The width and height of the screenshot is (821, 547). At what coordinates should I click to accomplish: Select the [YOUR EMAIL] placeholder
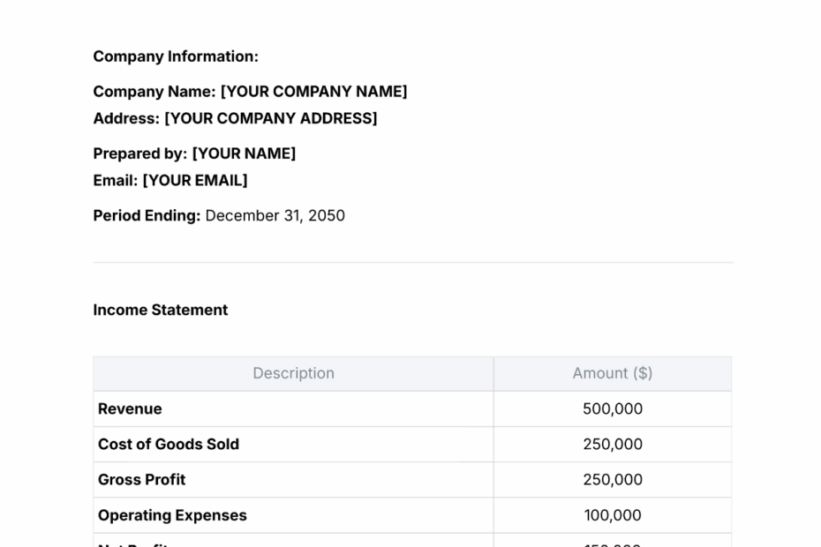coord(196,180)
